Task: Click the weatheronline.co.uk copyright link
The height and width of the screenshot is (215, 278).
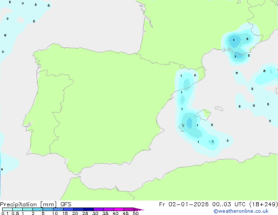Action: pos(241,211)
